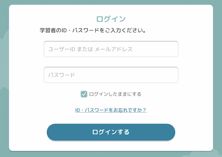Select the ログイン heading text
Image resolution: width=222 pixels, height=157 pixels.
tap(111, 19)
